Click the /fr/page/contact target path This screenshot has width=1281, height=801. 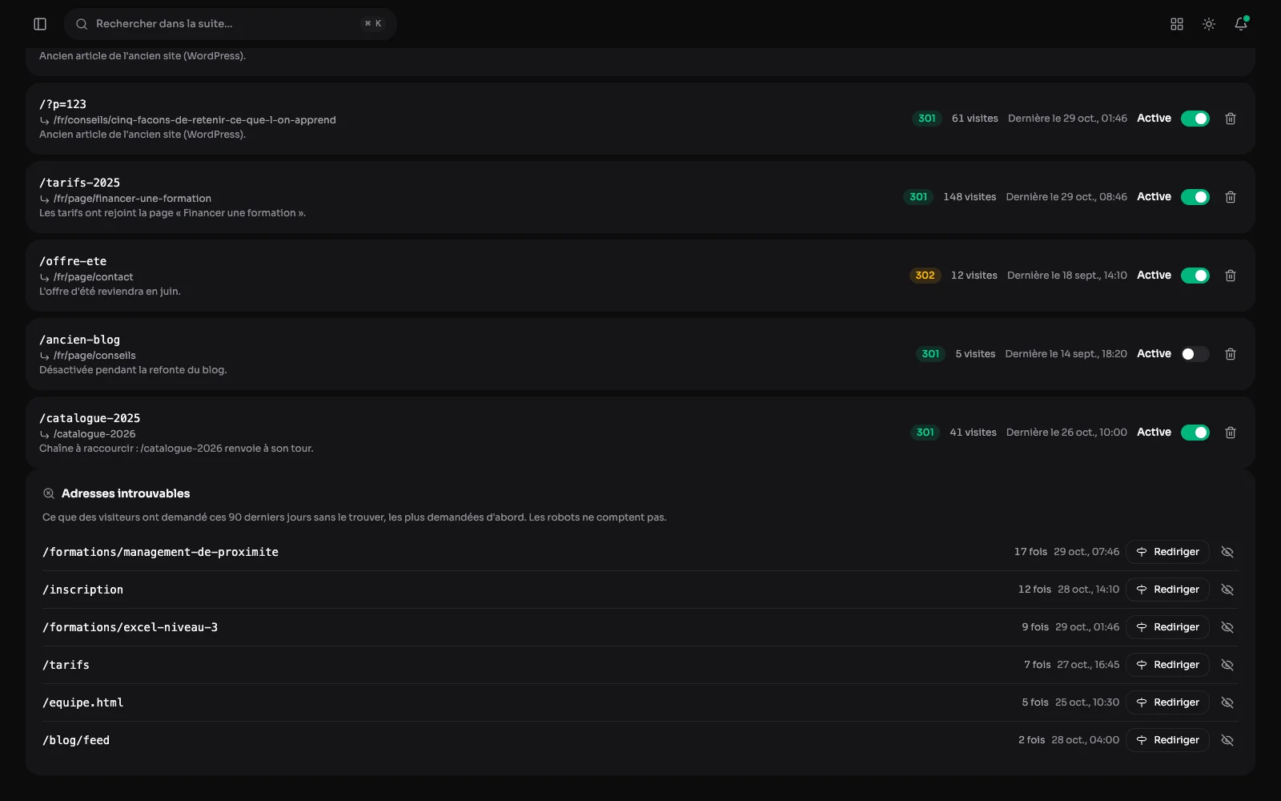tap(93, 277)
